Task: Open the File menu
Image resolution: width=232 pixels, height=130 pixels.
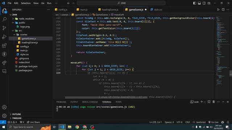Action: 9,3
